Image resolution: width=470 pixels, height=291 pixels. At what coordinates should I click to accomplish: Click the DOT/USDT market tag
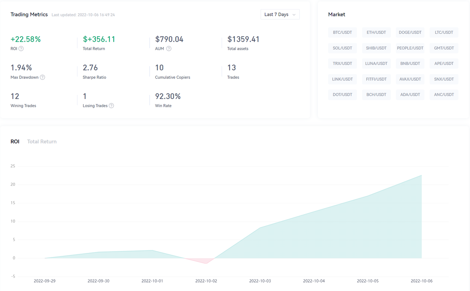[342, 95]
